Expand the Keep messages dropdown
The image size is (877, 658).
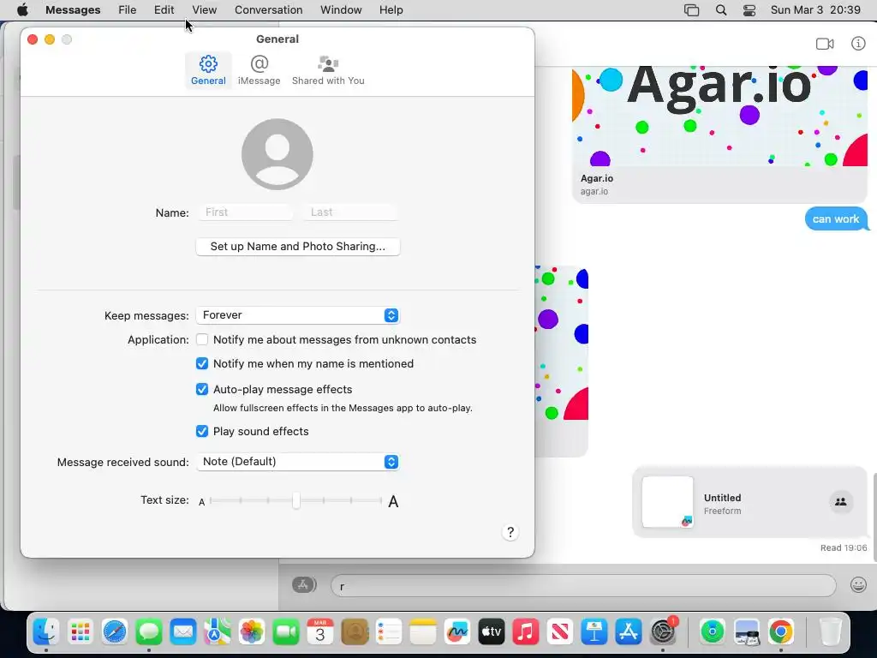297,315
